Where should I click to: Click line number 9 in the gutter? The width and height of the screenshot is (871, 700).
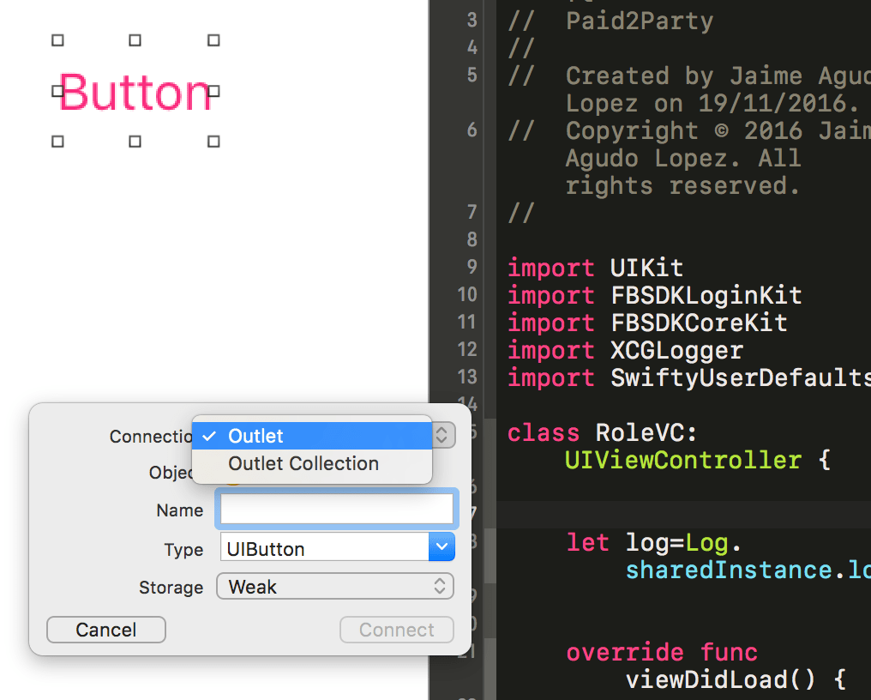472,268
